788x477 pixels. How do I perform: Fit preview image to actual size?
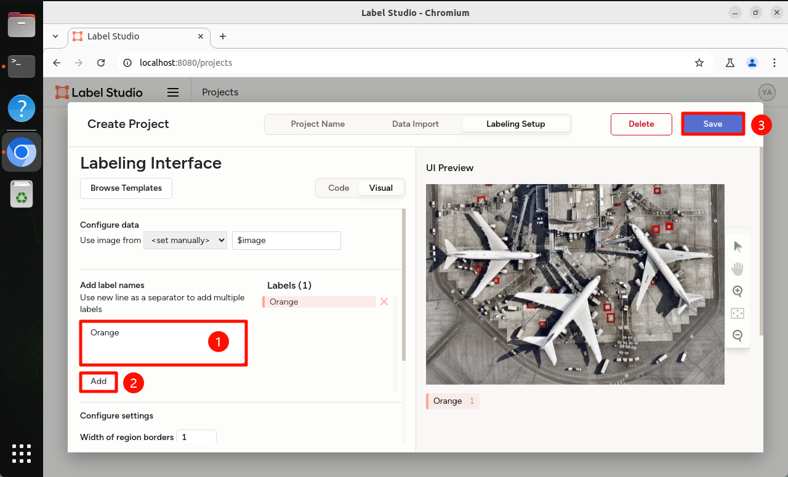click(738, 313)
